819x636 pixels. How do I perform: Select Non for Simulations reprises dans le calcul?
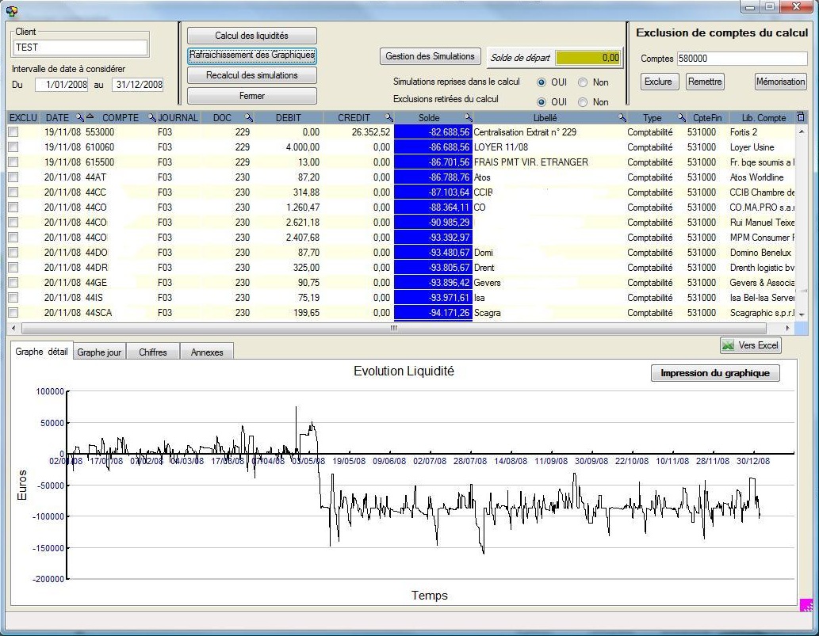coord(583,82)
